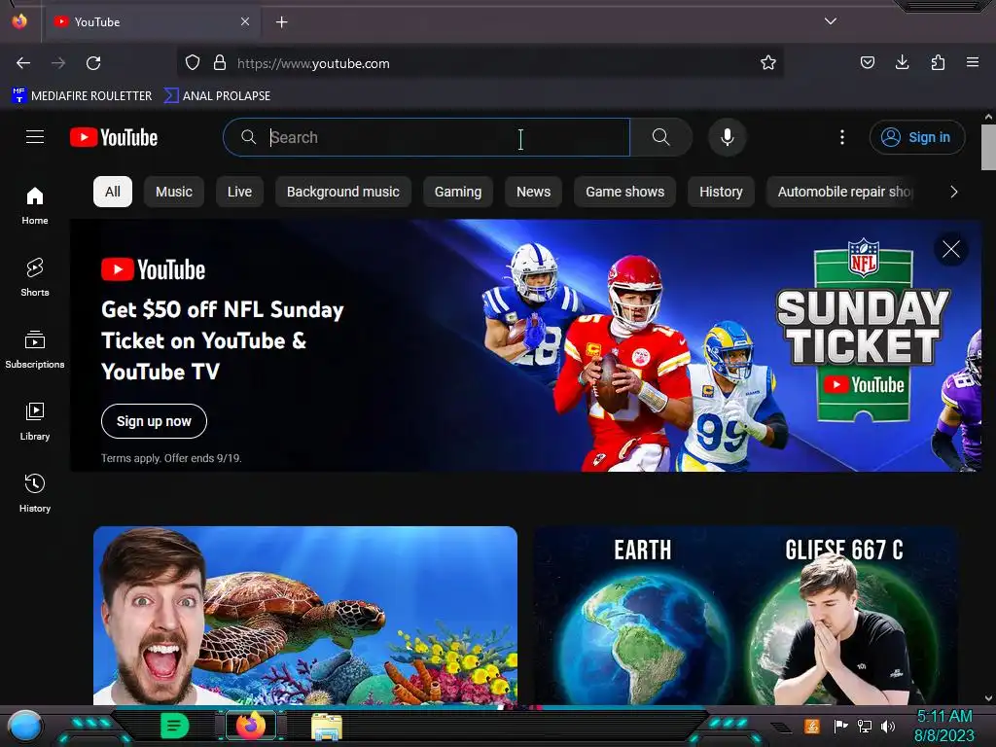
Task: Close the NFL Sunday Ticket banner
Action: (x=951, y=249)
